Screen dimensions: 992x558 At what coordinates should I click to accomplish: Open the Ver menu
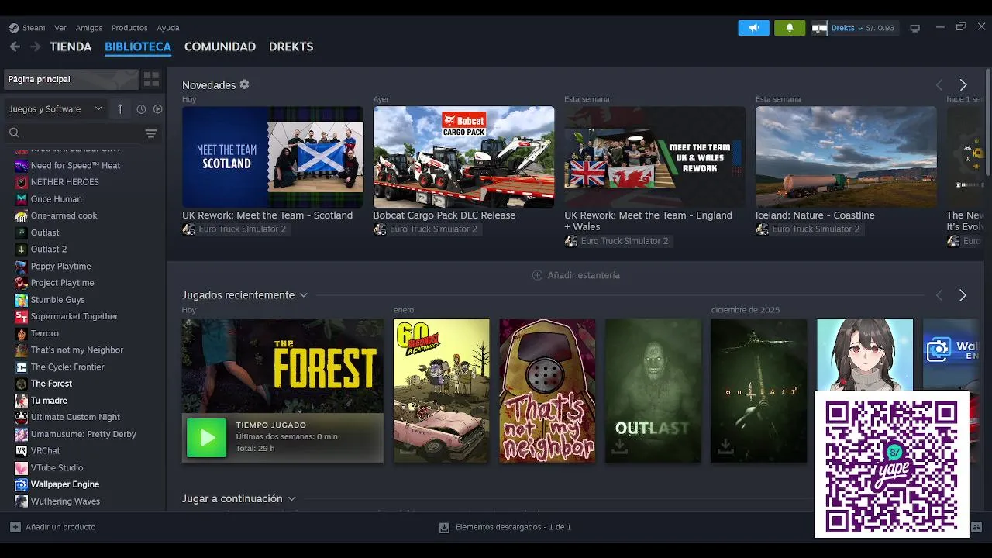(60, 28)
